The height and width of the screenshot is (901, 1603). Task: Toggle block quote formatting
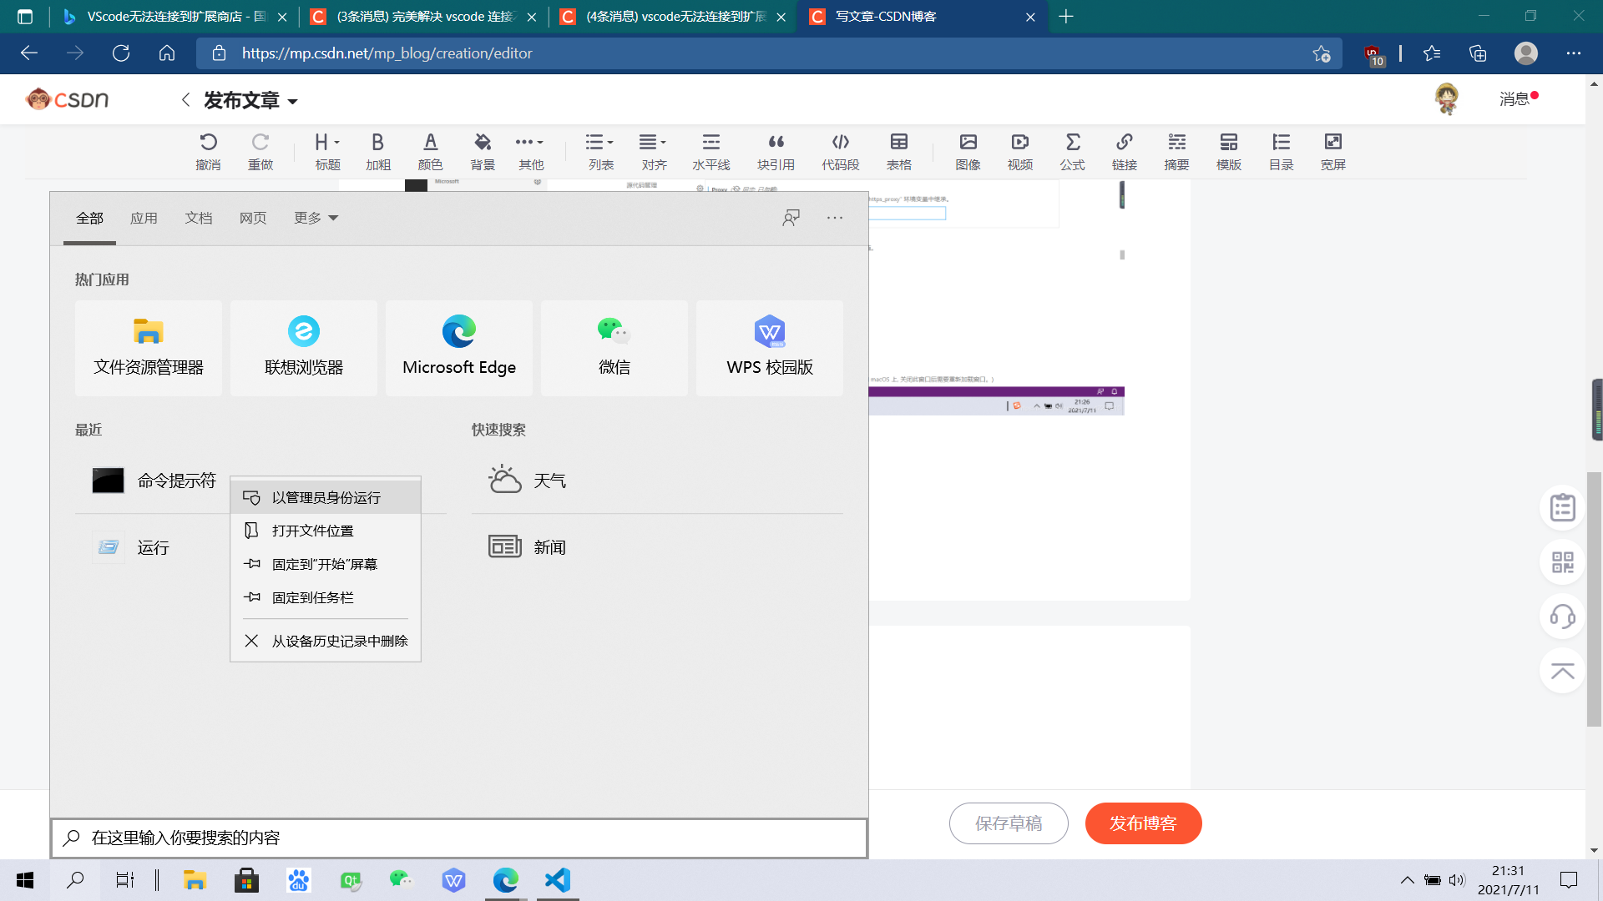click(776, 150)
